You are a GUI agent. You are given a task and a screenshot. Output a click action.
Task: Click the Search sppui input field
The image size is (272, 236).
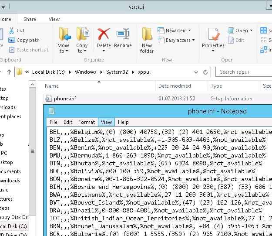tap(244, 72)
